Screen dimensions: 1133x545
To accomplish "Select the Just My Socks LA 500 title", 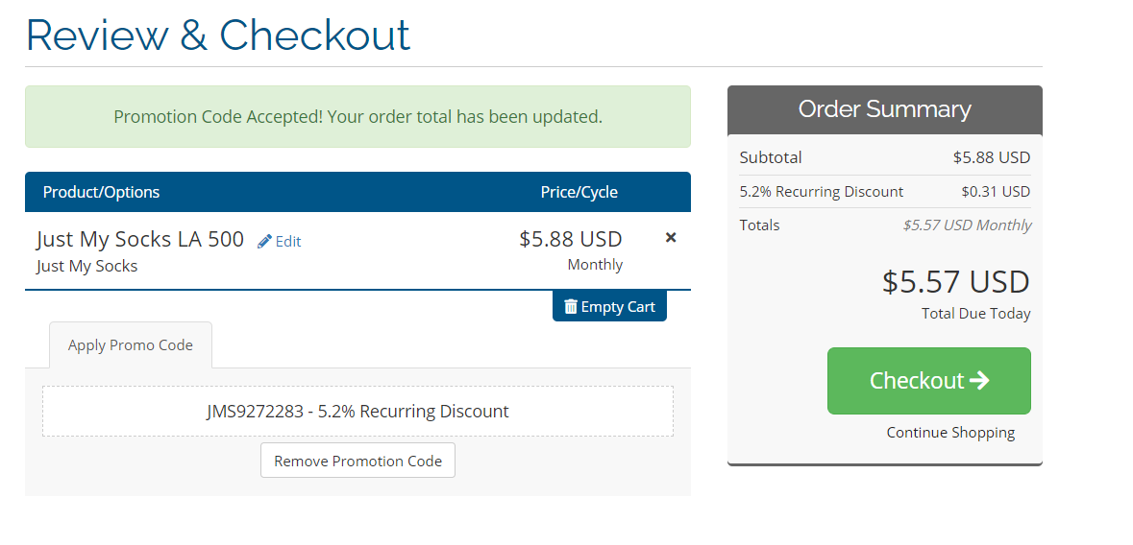I will [140, 239].
